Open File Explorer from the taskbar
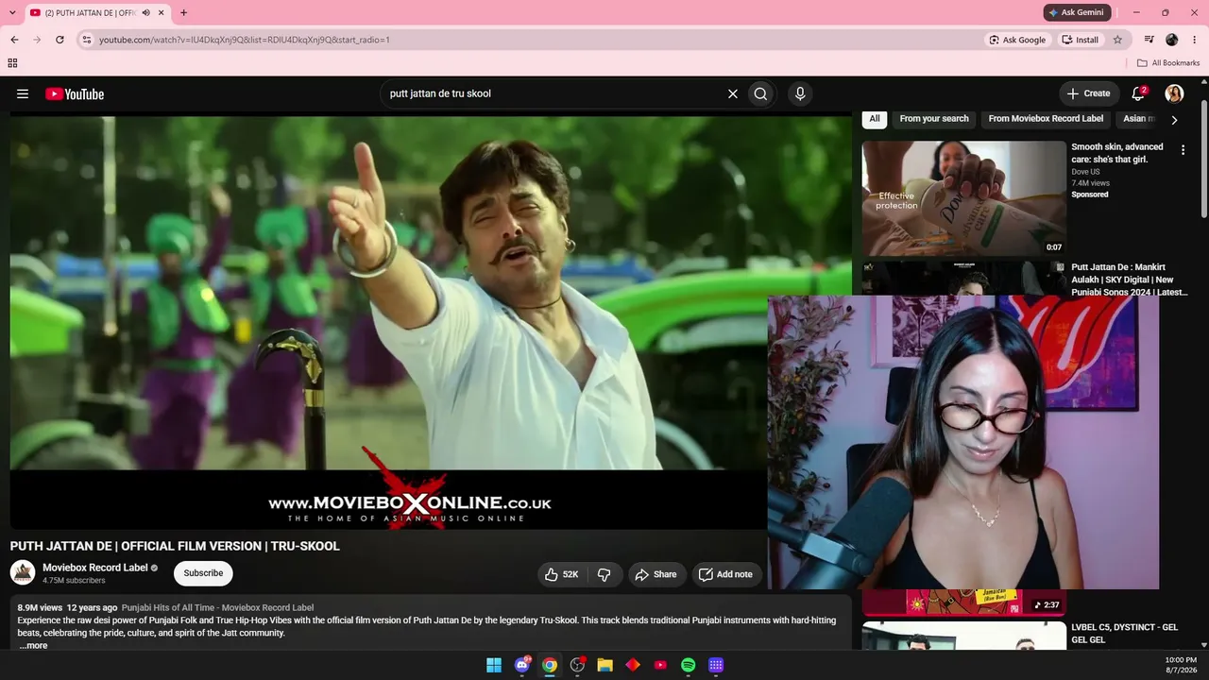 [x=605, y=665]
